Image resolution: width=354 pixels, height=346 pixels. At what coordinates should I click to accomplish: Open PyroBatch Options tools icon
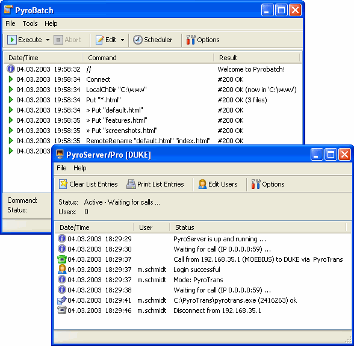point(191,40)
